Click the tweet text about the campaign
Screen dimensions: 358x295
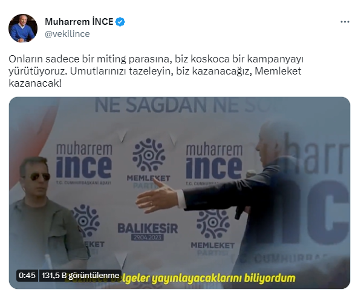tap(156, 71)
